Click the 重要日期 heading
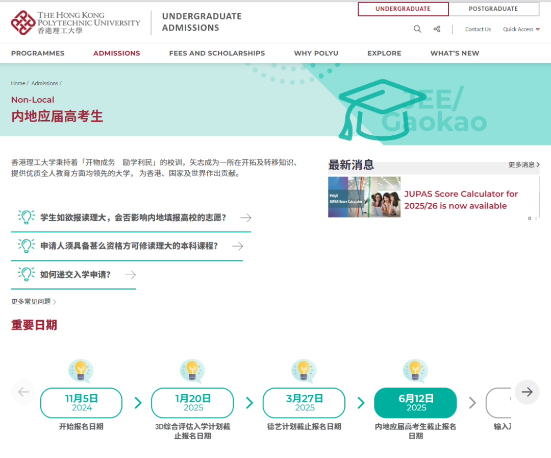This screenshot has height=458, width=551. coord(34,325)
